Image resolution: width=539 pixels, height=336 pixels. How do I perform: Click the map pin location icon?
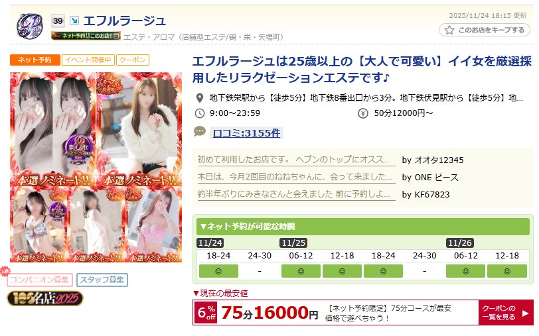point(199,98)
